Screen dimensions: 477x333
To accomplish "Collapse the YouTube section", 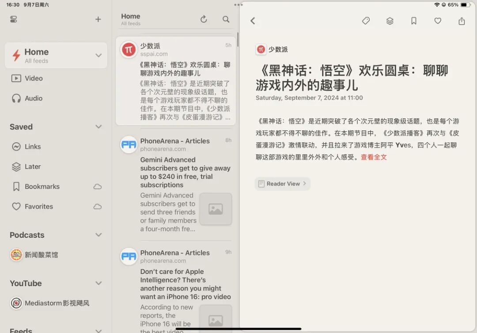I will coord(98,283).
